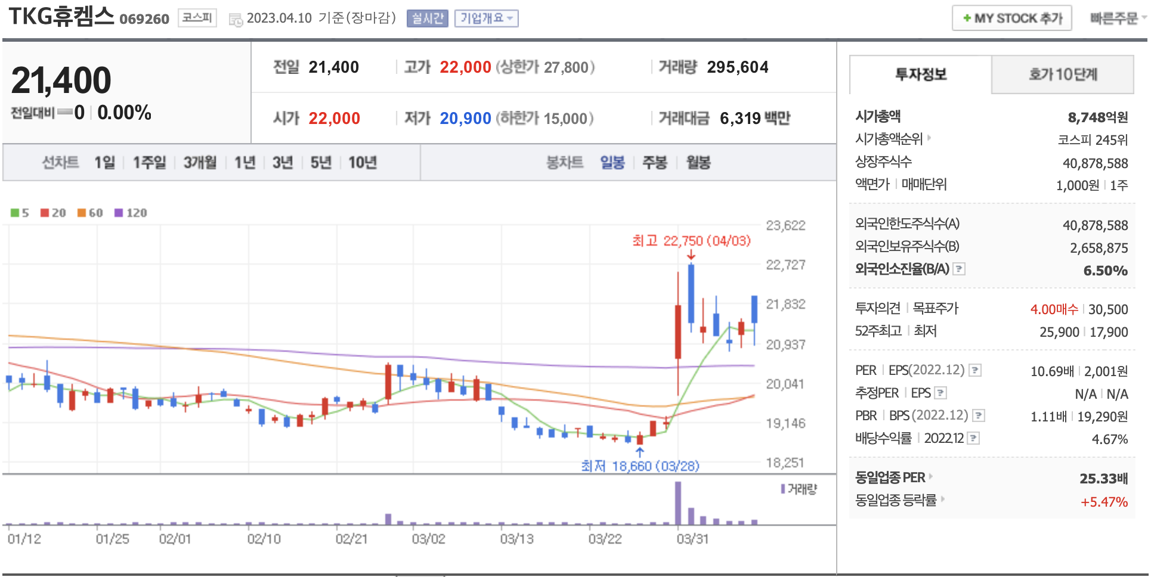Expand 동일업종 등락률 details arrow
Image resolution: width=1151 pixels, height=577 pixels.
(x=943, y=500)
